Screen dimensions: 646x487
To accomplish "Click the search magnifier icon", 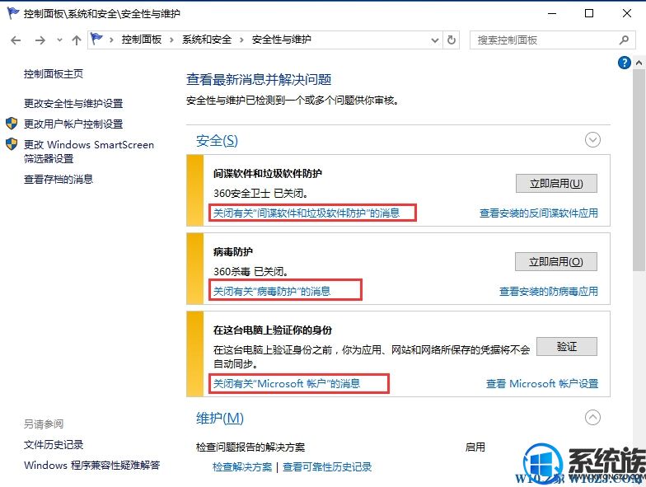I will coord(624,40).
